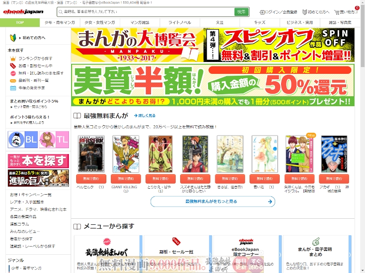The width and height of the screenshot is (365, 273).
Task: Open the 連載誌・レーベルから探す link
Action: pyautogui.click(x=32, y=246)
